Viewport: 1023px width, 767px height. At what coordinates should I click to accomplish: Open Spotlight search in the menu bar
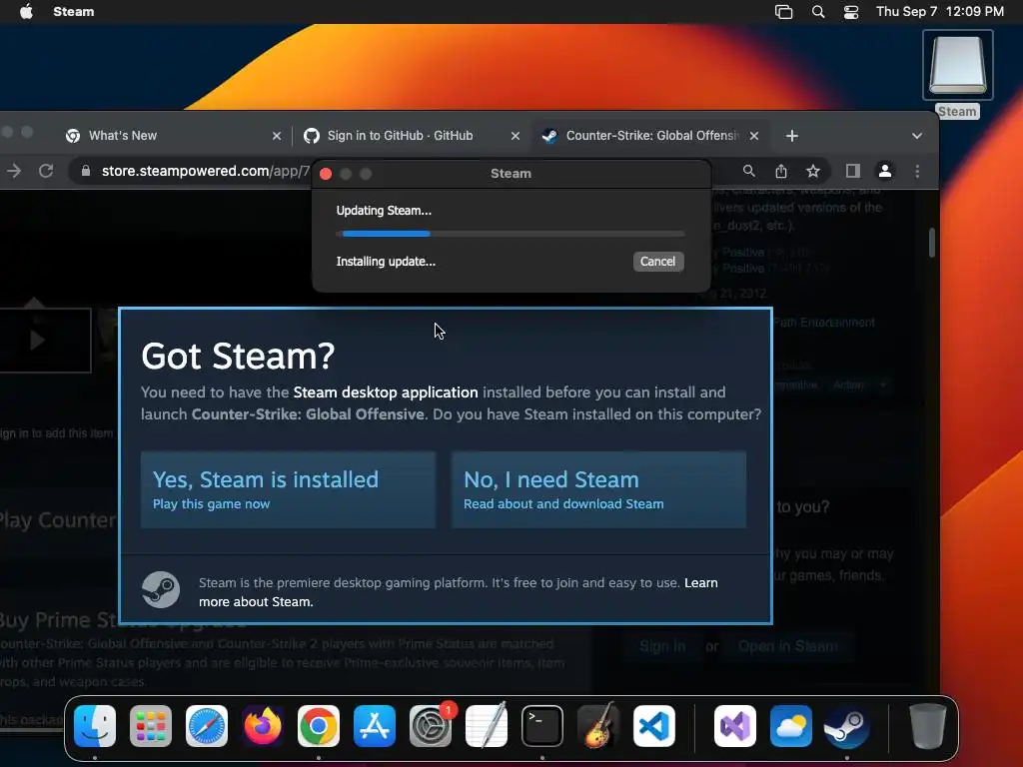818,11
